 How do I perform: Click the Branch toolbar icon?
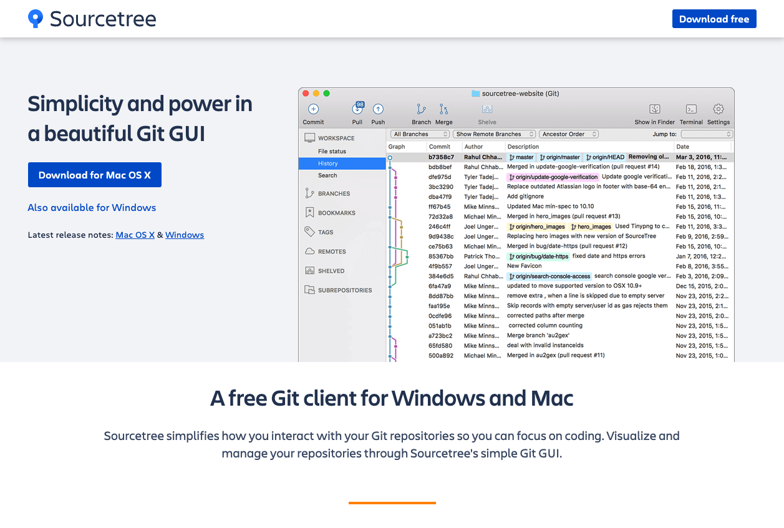pyautogui.click(x=422, y=109)
